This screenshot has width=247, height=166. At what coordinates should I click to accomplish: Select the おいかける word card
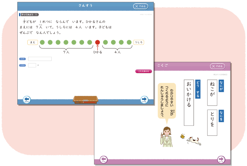[x=189, y=103]
